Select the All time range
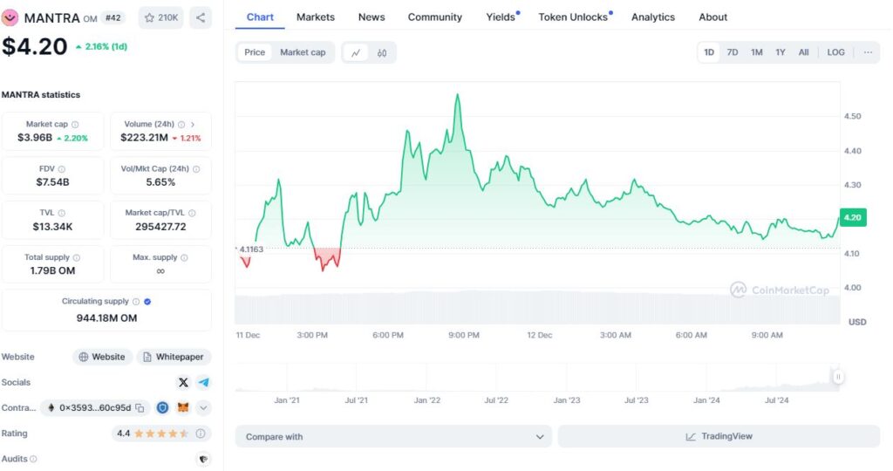Image resolution: width=893 pixels, height=471 pixels. [x=803, y=52]
